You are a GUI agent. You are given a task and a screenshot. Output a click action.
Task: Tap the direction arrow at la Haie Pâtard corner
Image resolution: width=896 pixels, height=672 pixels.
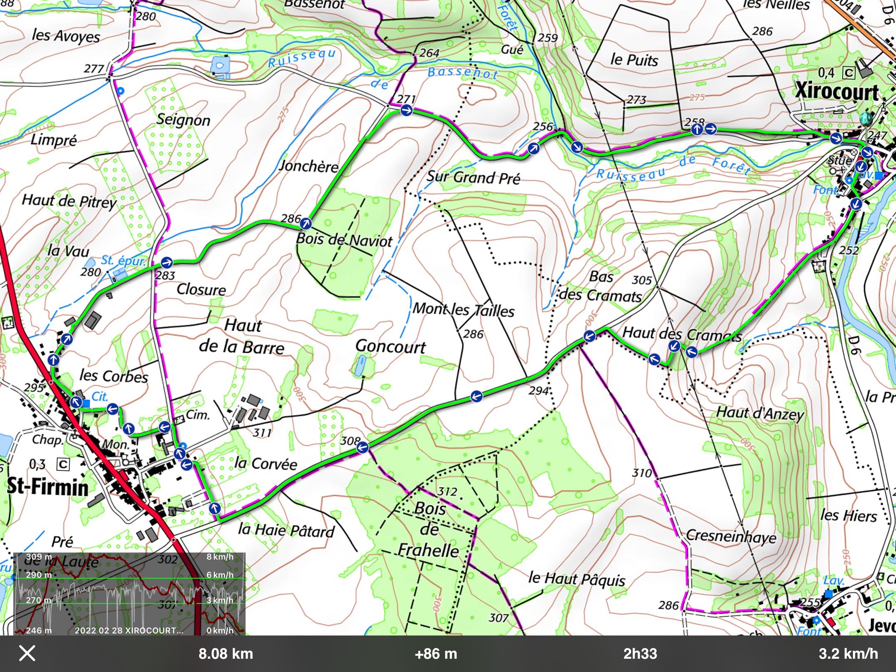(215, 508)
